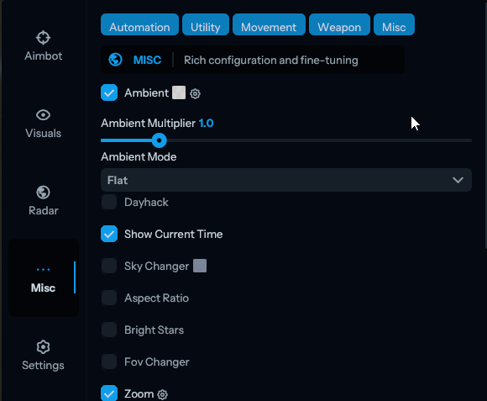Viewport: 487px width, 401px height.
Task: Click the Ambient Multiplier slider handle
Action: tap(160, 140)
